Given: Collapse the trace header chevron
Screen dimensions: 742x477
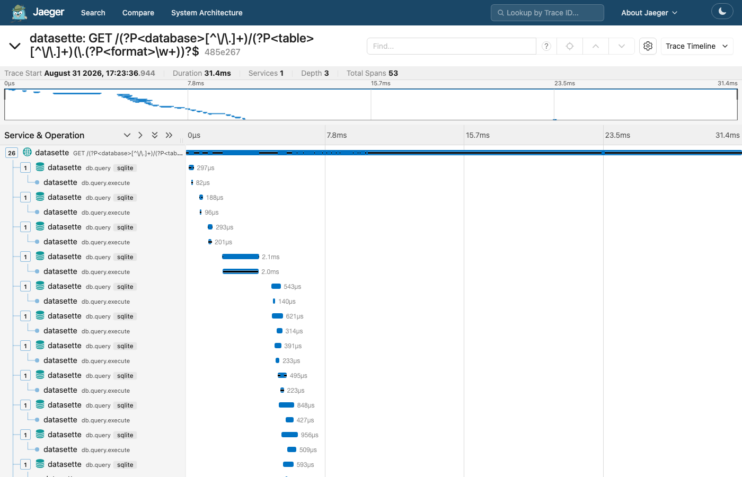Looking at the screenshot, I should click(15, 46).
